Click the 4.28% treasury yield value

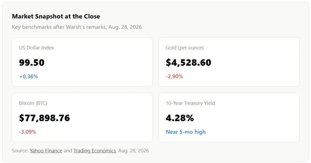click(x=180, y=118)
